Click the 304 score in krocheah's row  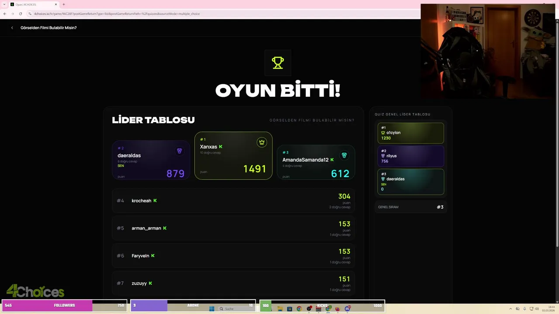[344, 197]
